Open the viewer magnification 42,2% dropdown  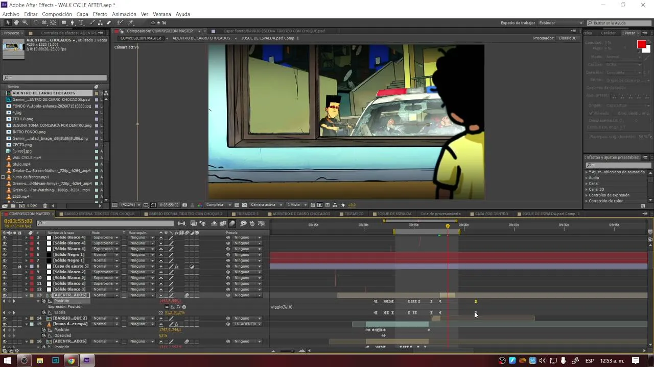pos(130,205)
